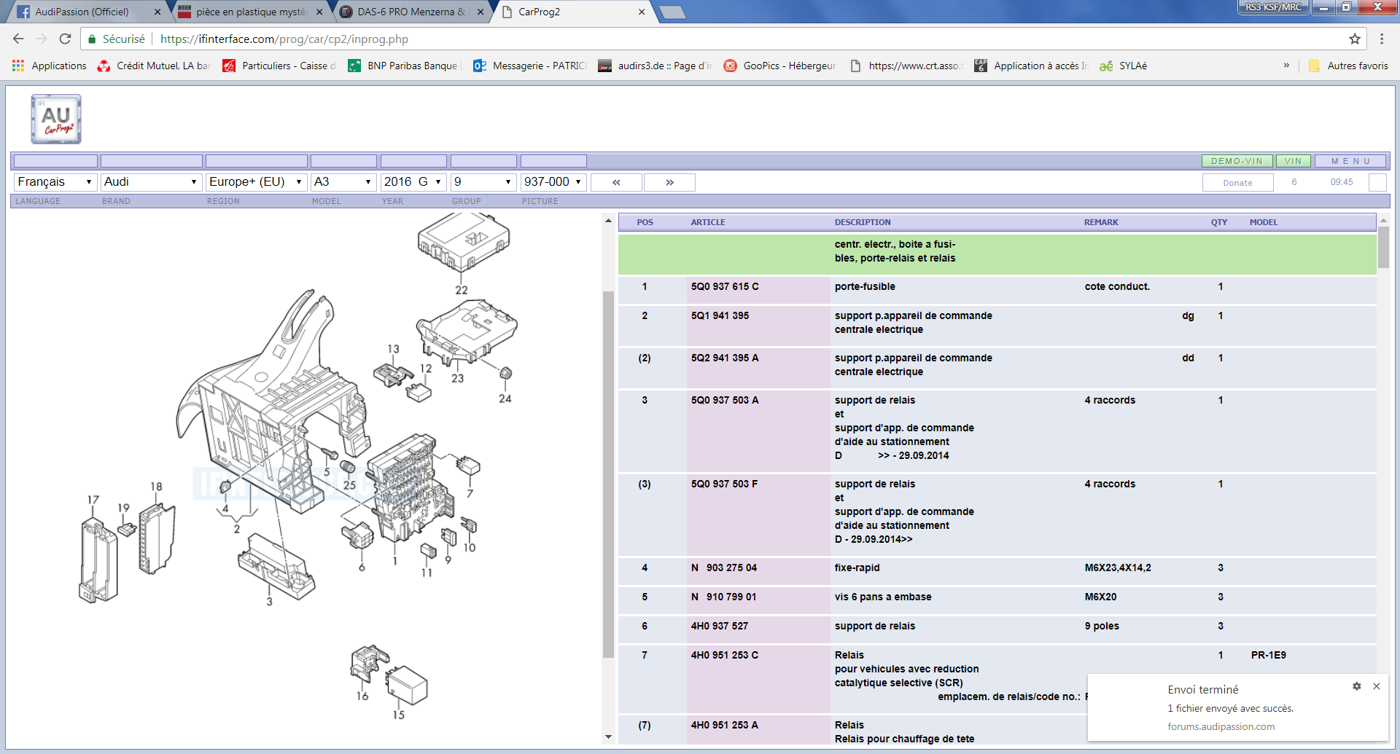Switch to the AudiPassion (Officiel) tab
Image resolution: width=1400 pixels, height=754 pixels.
(82, 12)
